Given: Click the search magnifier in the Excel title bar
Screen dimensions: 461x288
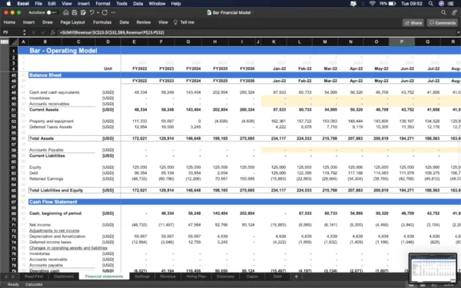Looking at the screenshot, I should coord(443,12).
